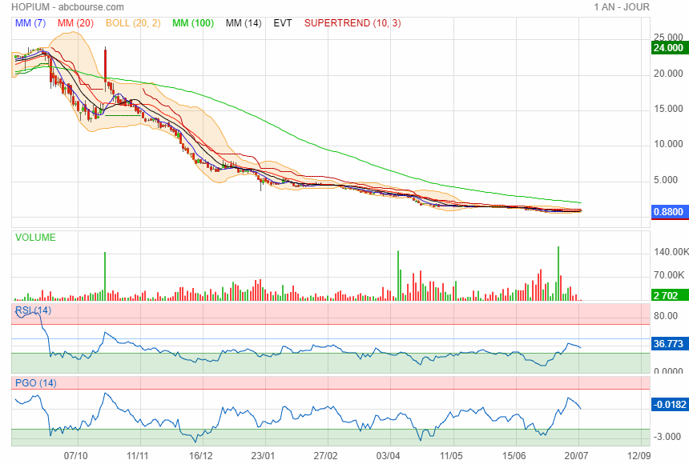This screenshot has width=689, height=464.
Task: Click the green 2 702 volume tag
Action: [x=670, y=295]
